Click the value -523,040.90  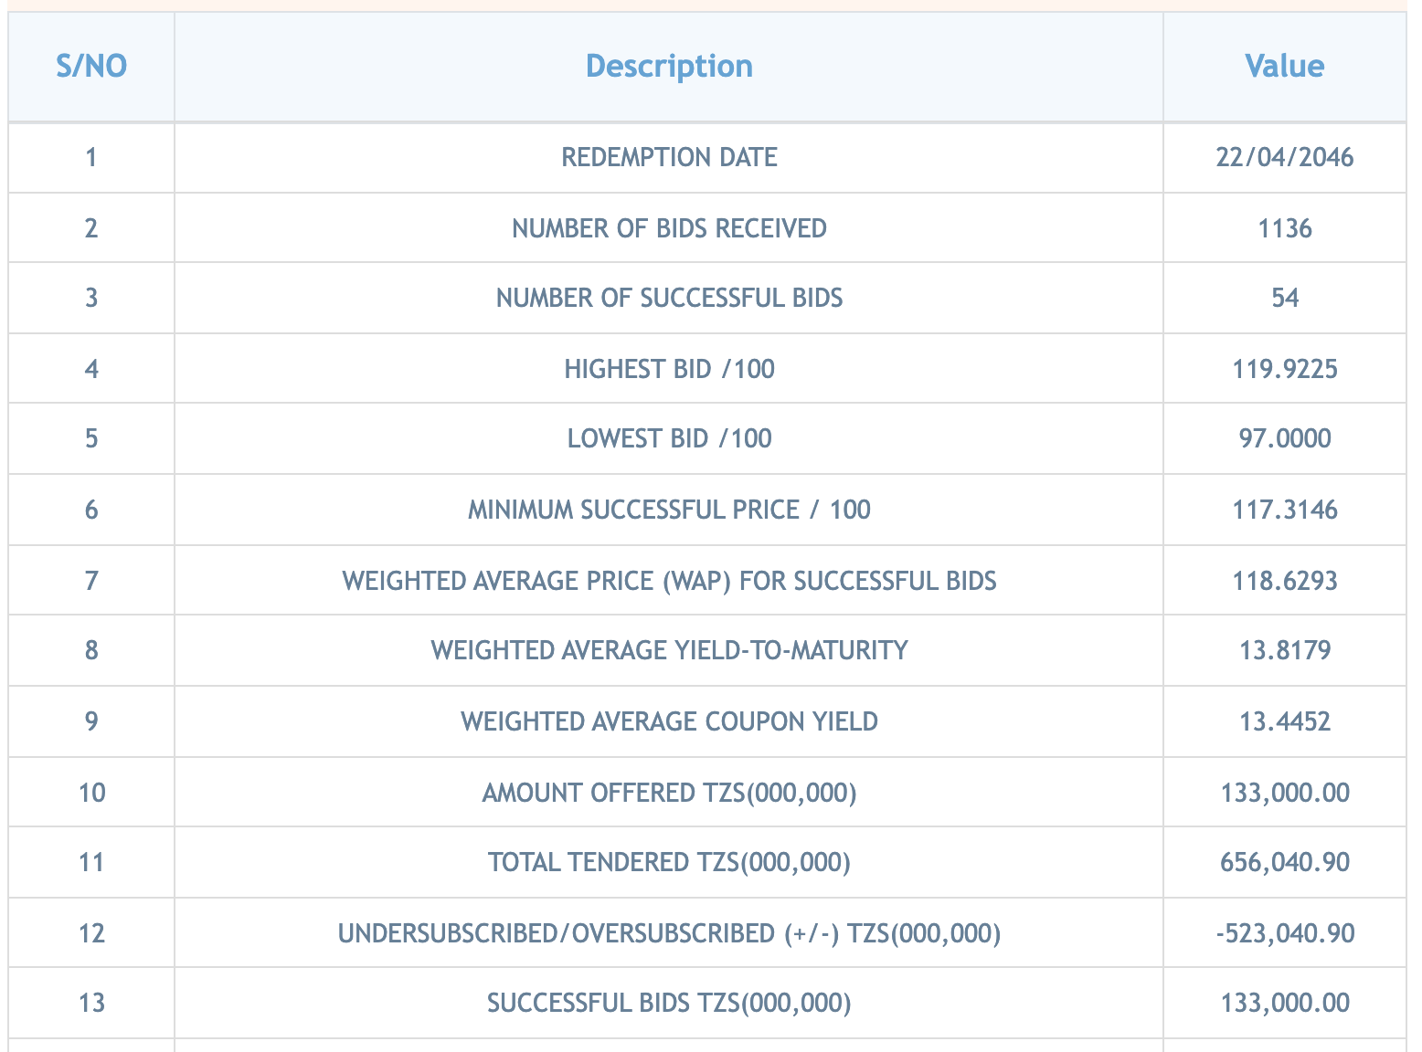(x=1284, y=933)
